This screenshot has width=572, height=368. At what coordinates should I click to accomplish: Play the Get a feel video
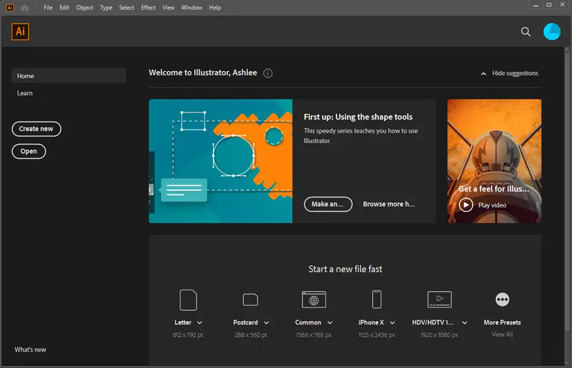pos(466,205)
